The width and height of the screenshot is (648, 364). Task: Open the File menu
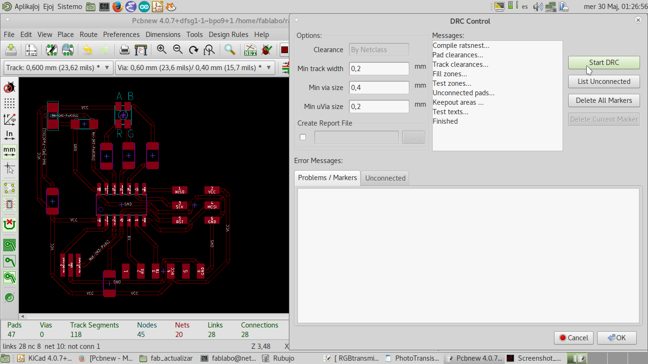coord(9,35)
